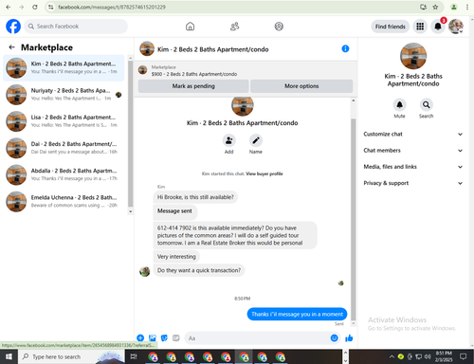Click the Name pencil icon in chat

256,140
